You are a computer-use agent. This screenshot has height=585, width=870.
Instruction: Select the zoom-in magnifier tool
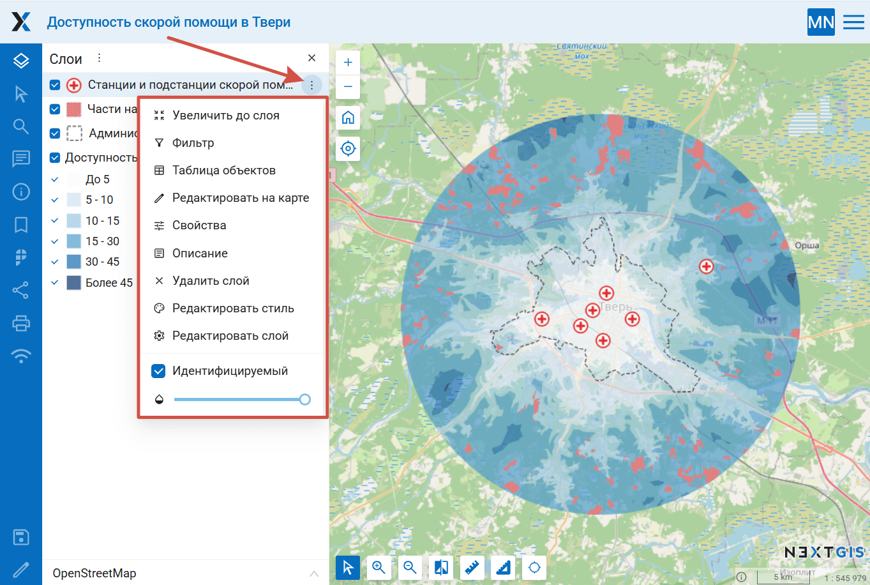[x=379, y=567]
